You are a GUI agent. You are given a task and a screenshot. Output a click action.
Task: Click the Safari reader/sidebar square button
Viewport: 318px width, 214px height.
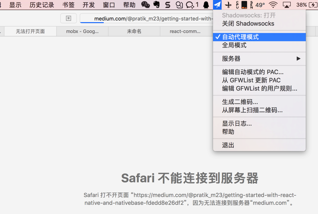coord(69,18)
